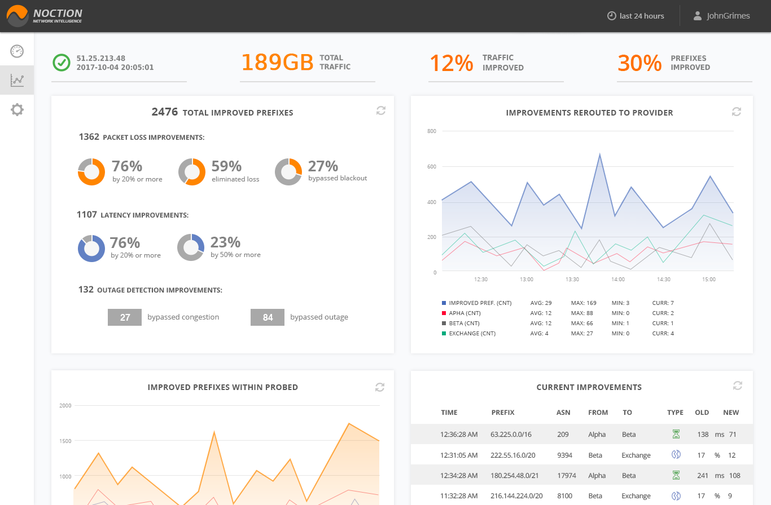
Task: Select the 222.55.16.0/20 prefix cell
Action: point(513,455)
